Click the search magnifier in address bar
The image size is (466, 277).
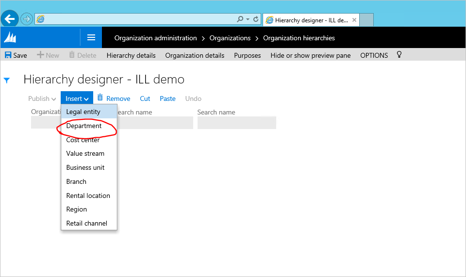240,19
